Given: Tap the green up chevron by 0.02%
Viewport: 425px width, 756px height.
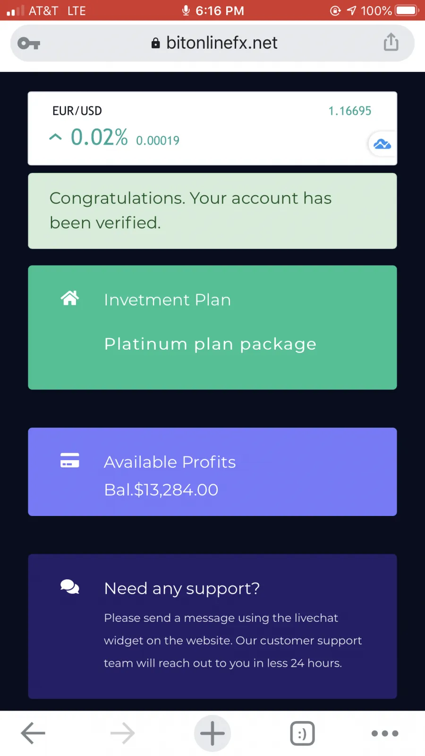Looking at the screenshot, I should tap(55, 137).
